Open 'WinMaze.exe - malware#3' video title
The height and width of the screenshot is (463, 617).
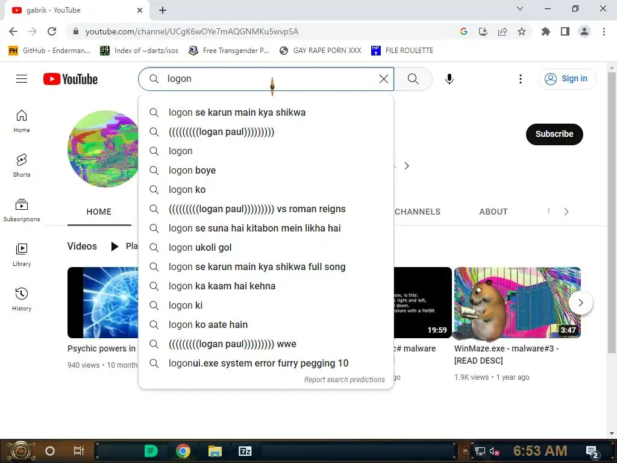(506, 354)
